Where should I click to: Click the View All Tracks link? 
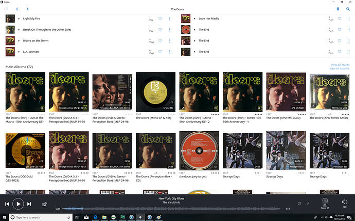click(340, 65)
